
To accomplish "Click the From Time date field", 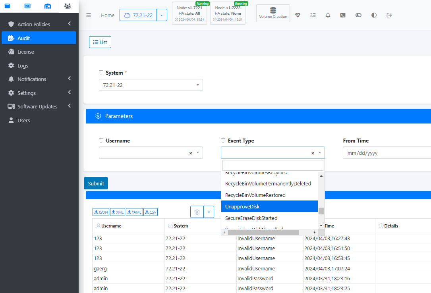I will 385,153.
